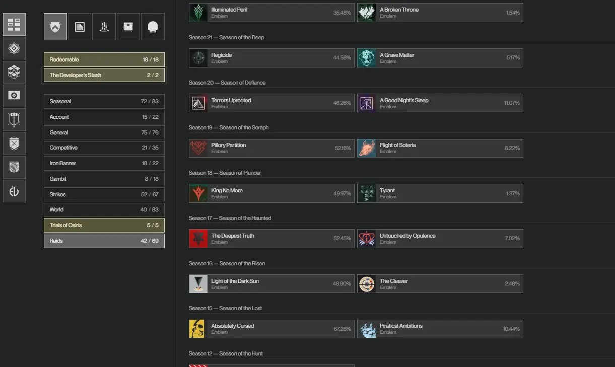Viewport: 615px width, 367px height.
Task: Open the Account category
Action: [104, 117]
